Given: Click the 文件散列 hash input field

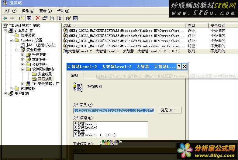Looking at the screenshot, I should (114, 110).
